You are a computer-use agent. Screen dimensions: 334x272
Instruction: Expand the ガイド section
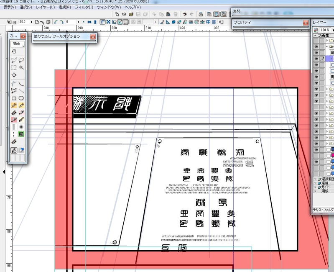(x=316, y=187)
